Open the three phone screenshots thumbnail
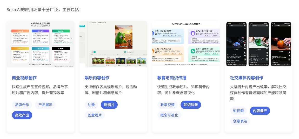The height and width of the screenshot is (139, 299). [x=259, y=44]
